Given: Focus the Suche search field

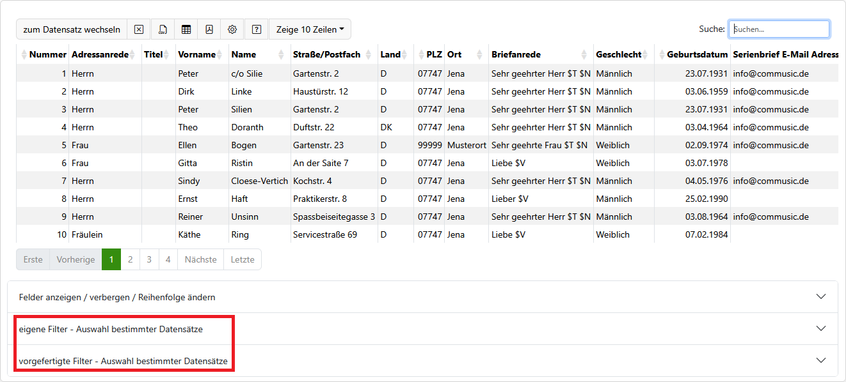Looking at the screenshot, I should (779, 29).
